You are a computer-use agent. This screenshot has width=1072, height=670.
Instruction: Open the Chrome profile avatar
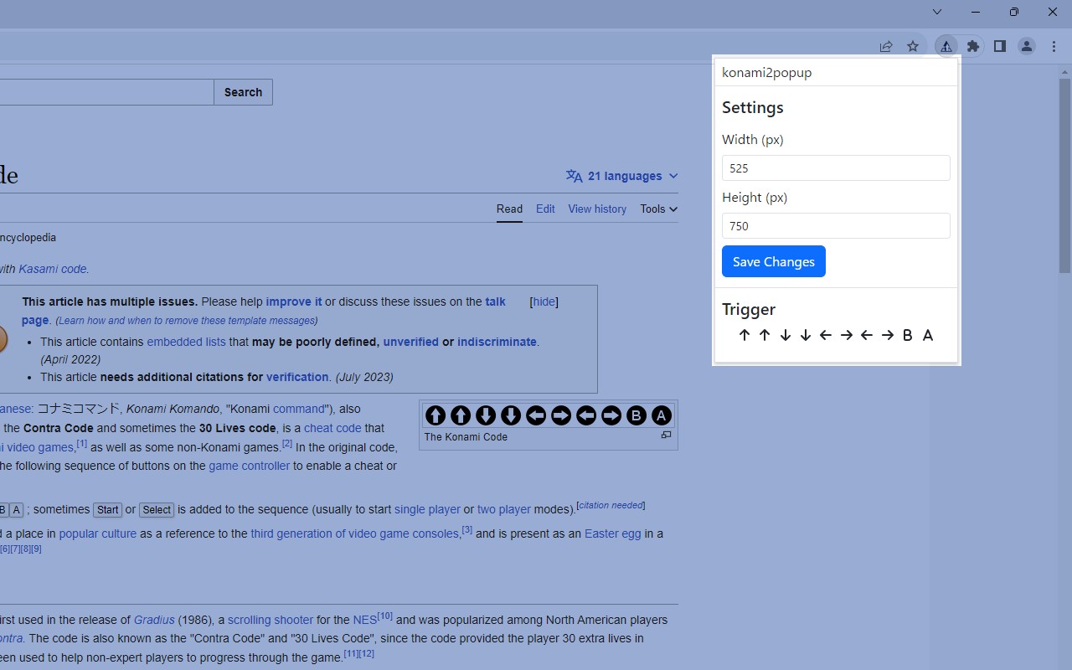coord(1027,47)
